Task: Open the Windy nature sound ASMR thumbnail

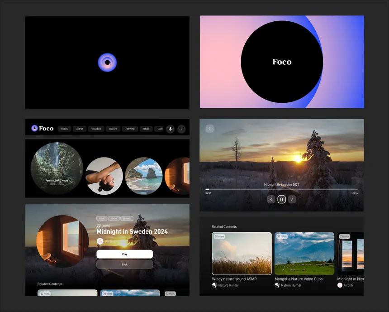Action: (x=242, y=254)
